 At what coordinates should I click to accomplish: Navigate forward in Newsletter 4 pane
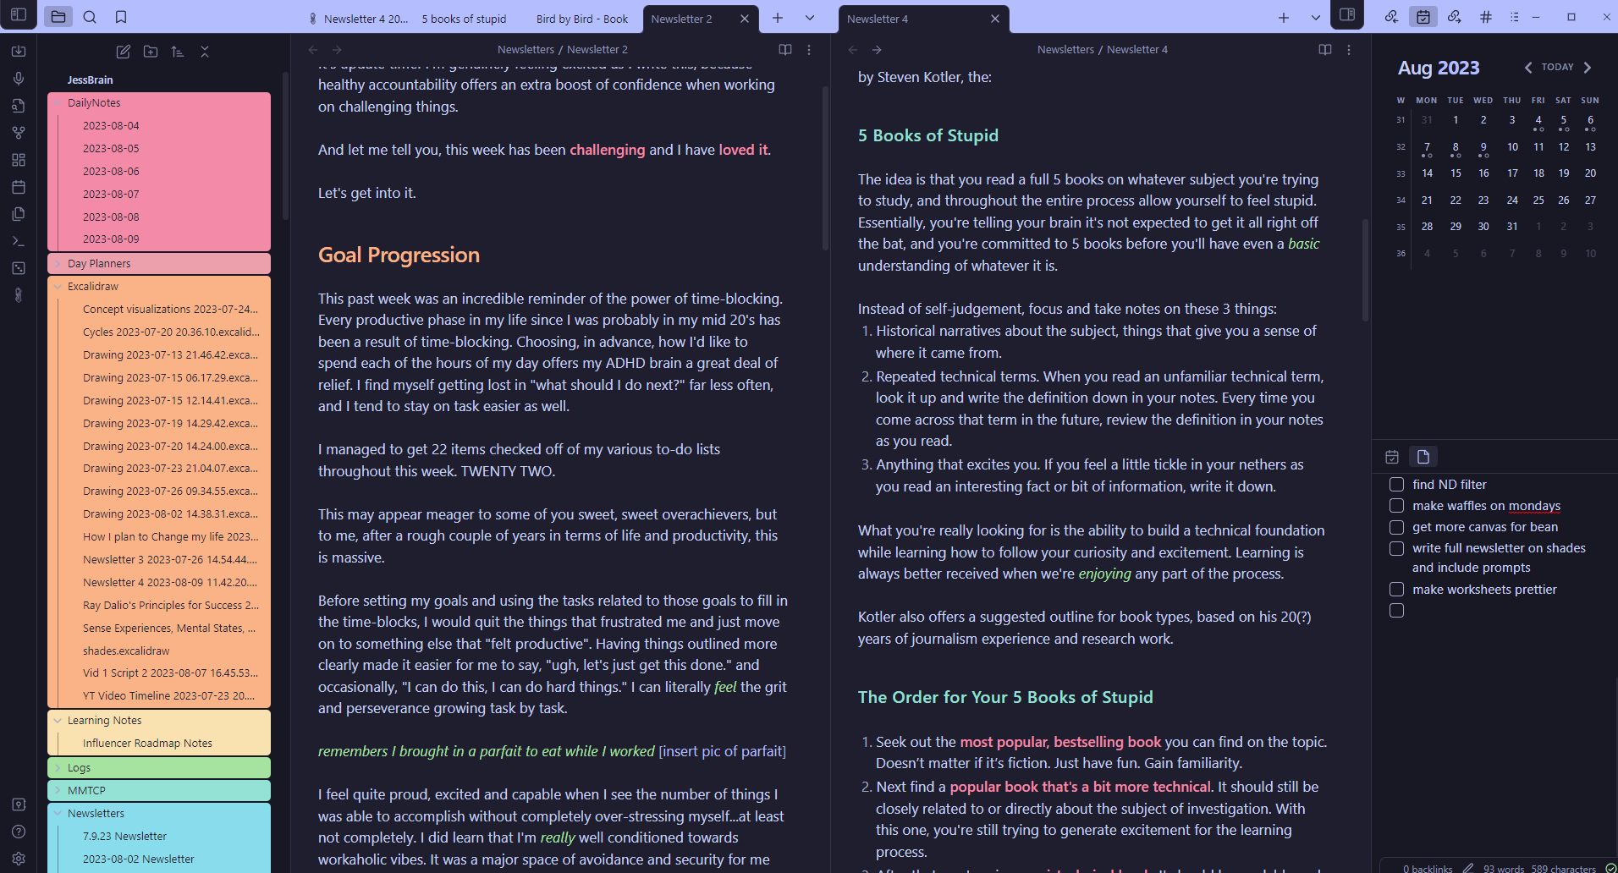pos(877,50)
